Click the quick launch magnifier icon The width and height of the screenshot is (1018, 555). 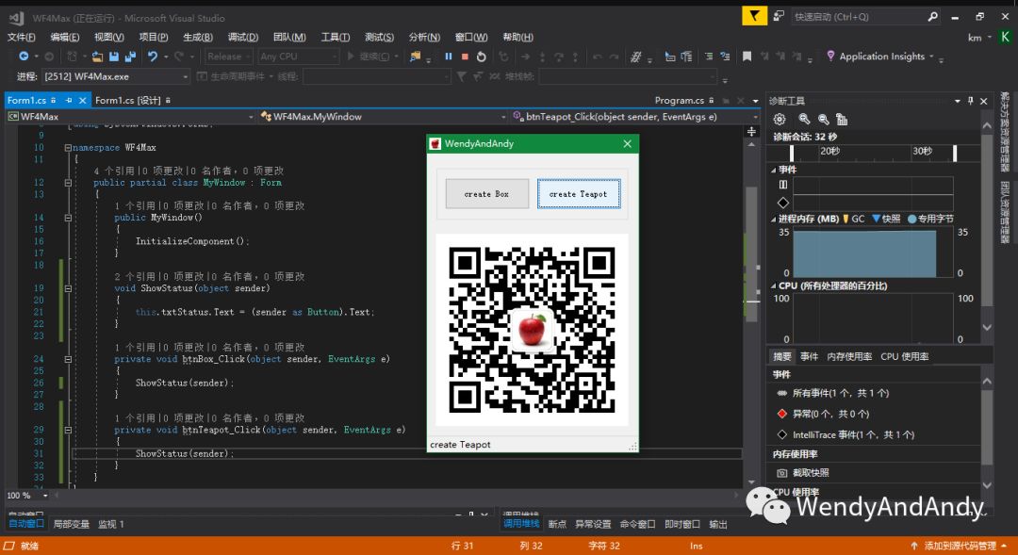(933, 16)
